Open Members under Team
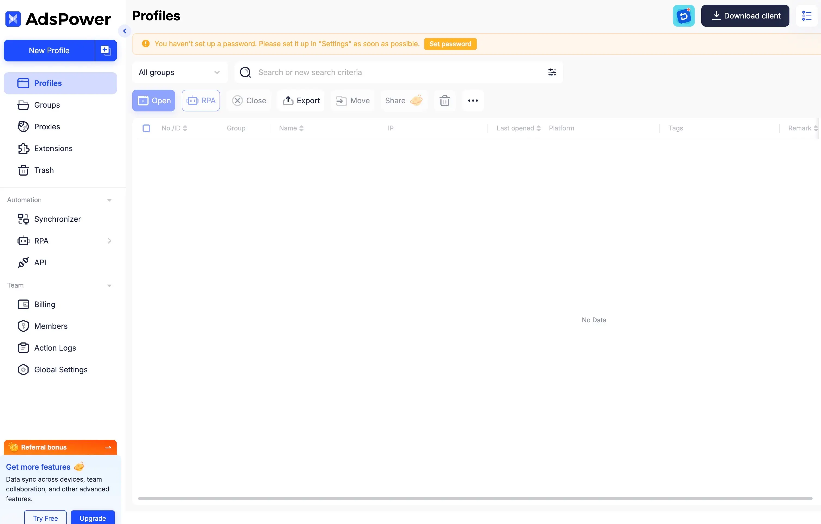This screenshot has height=524, width=821. [60, 326]
